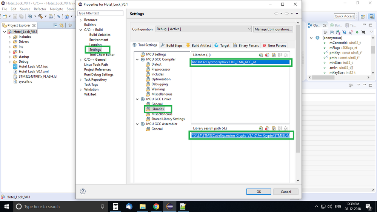Image resolution: width=377 pixels, height=212 pixels.
Task: Select the D:\L4\STM32CubeExpansion_Crypto library path entry
Action: click(240, 135)
